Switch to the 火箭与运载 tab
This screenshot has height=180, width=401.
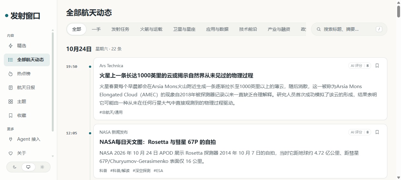(151, 29)
